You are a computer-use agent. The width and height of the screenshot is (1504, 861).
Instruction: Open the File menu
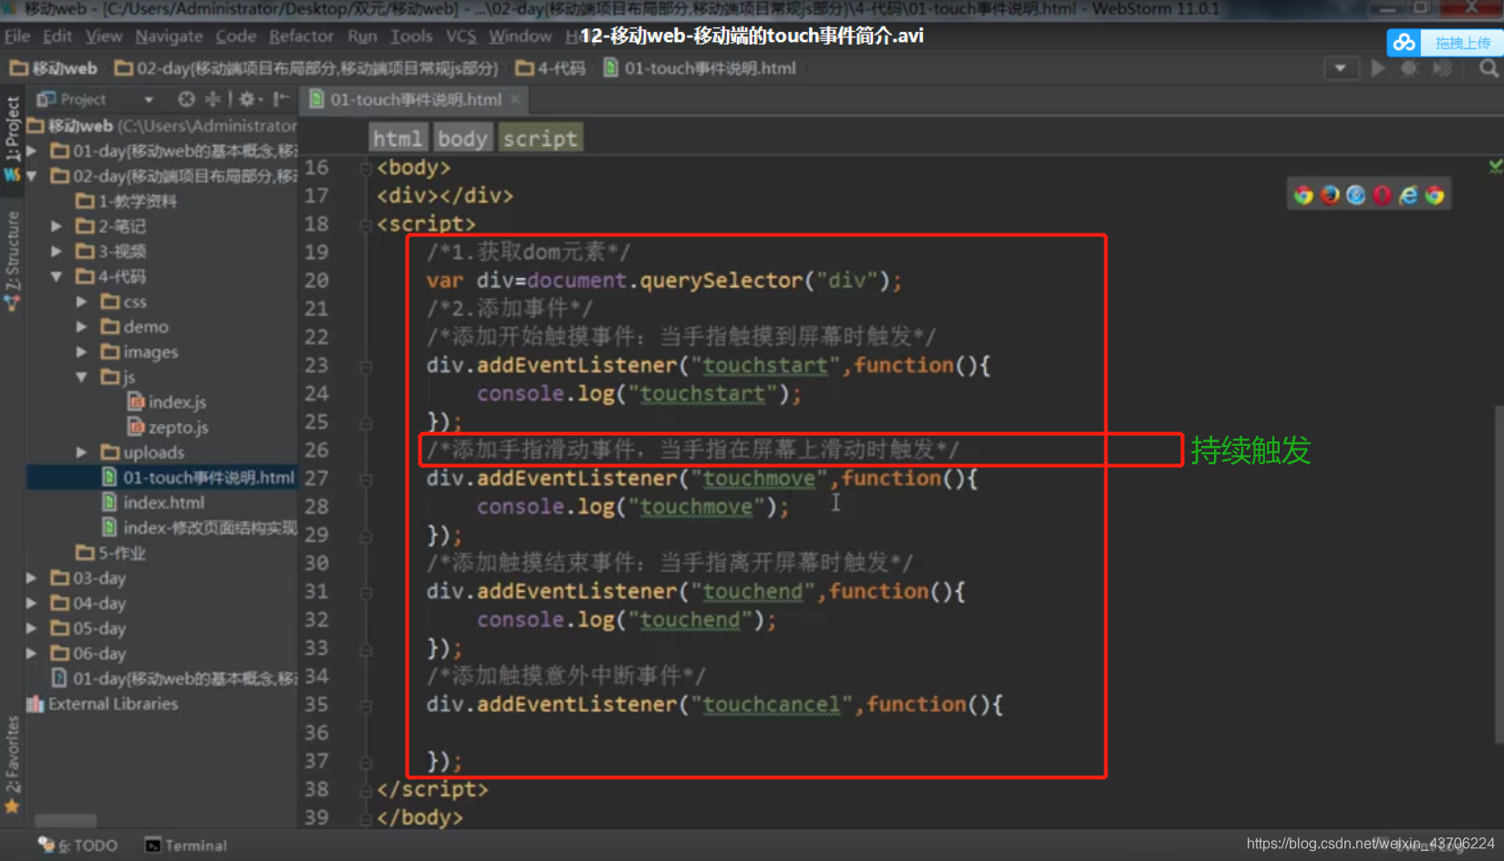(17, 36)
